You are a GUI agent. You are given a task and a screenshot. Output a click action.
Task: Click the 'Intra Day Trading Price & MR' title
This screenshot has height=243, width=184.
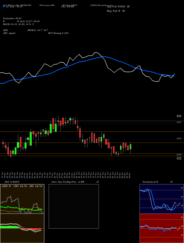click(x=68, y=182)
